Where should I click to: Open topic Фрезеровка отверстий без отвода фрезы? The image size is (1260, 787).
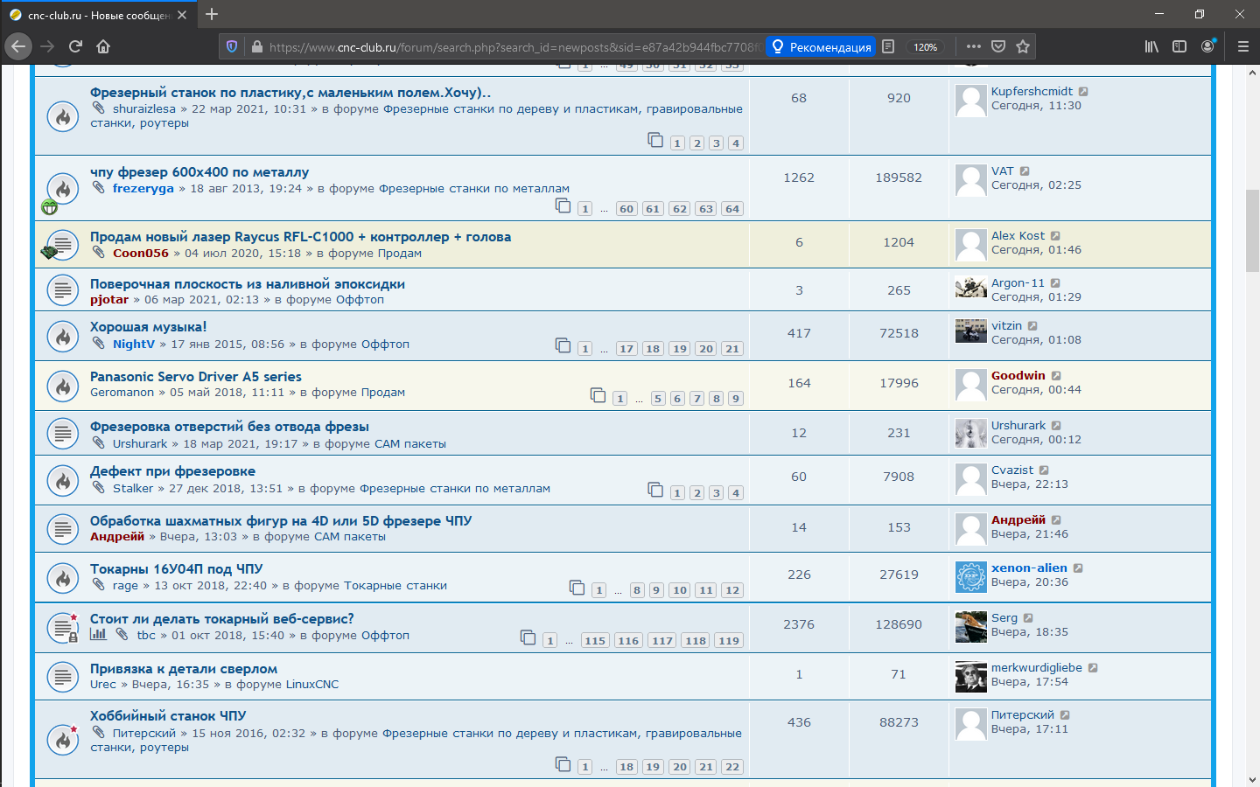click(x=229, y=427)
